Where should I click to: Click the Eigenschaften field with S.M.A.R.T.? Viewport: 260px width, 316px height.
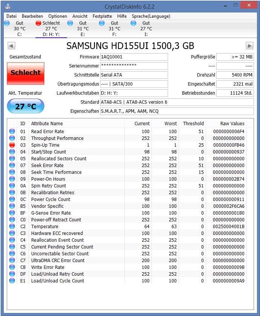177,111
